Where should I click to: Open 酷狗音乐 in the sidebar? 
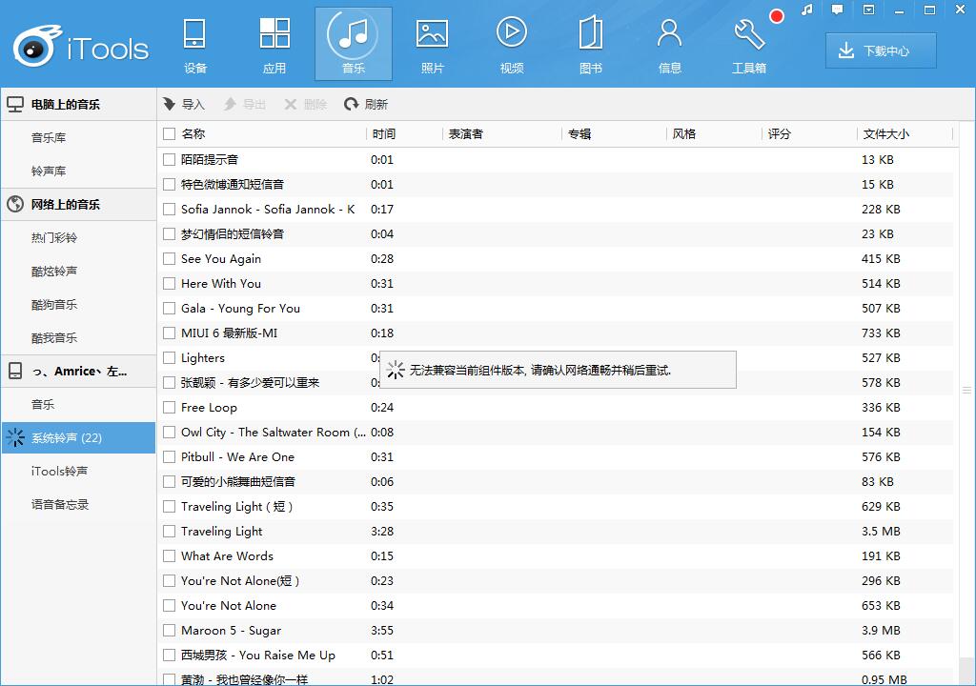[54, 305]
